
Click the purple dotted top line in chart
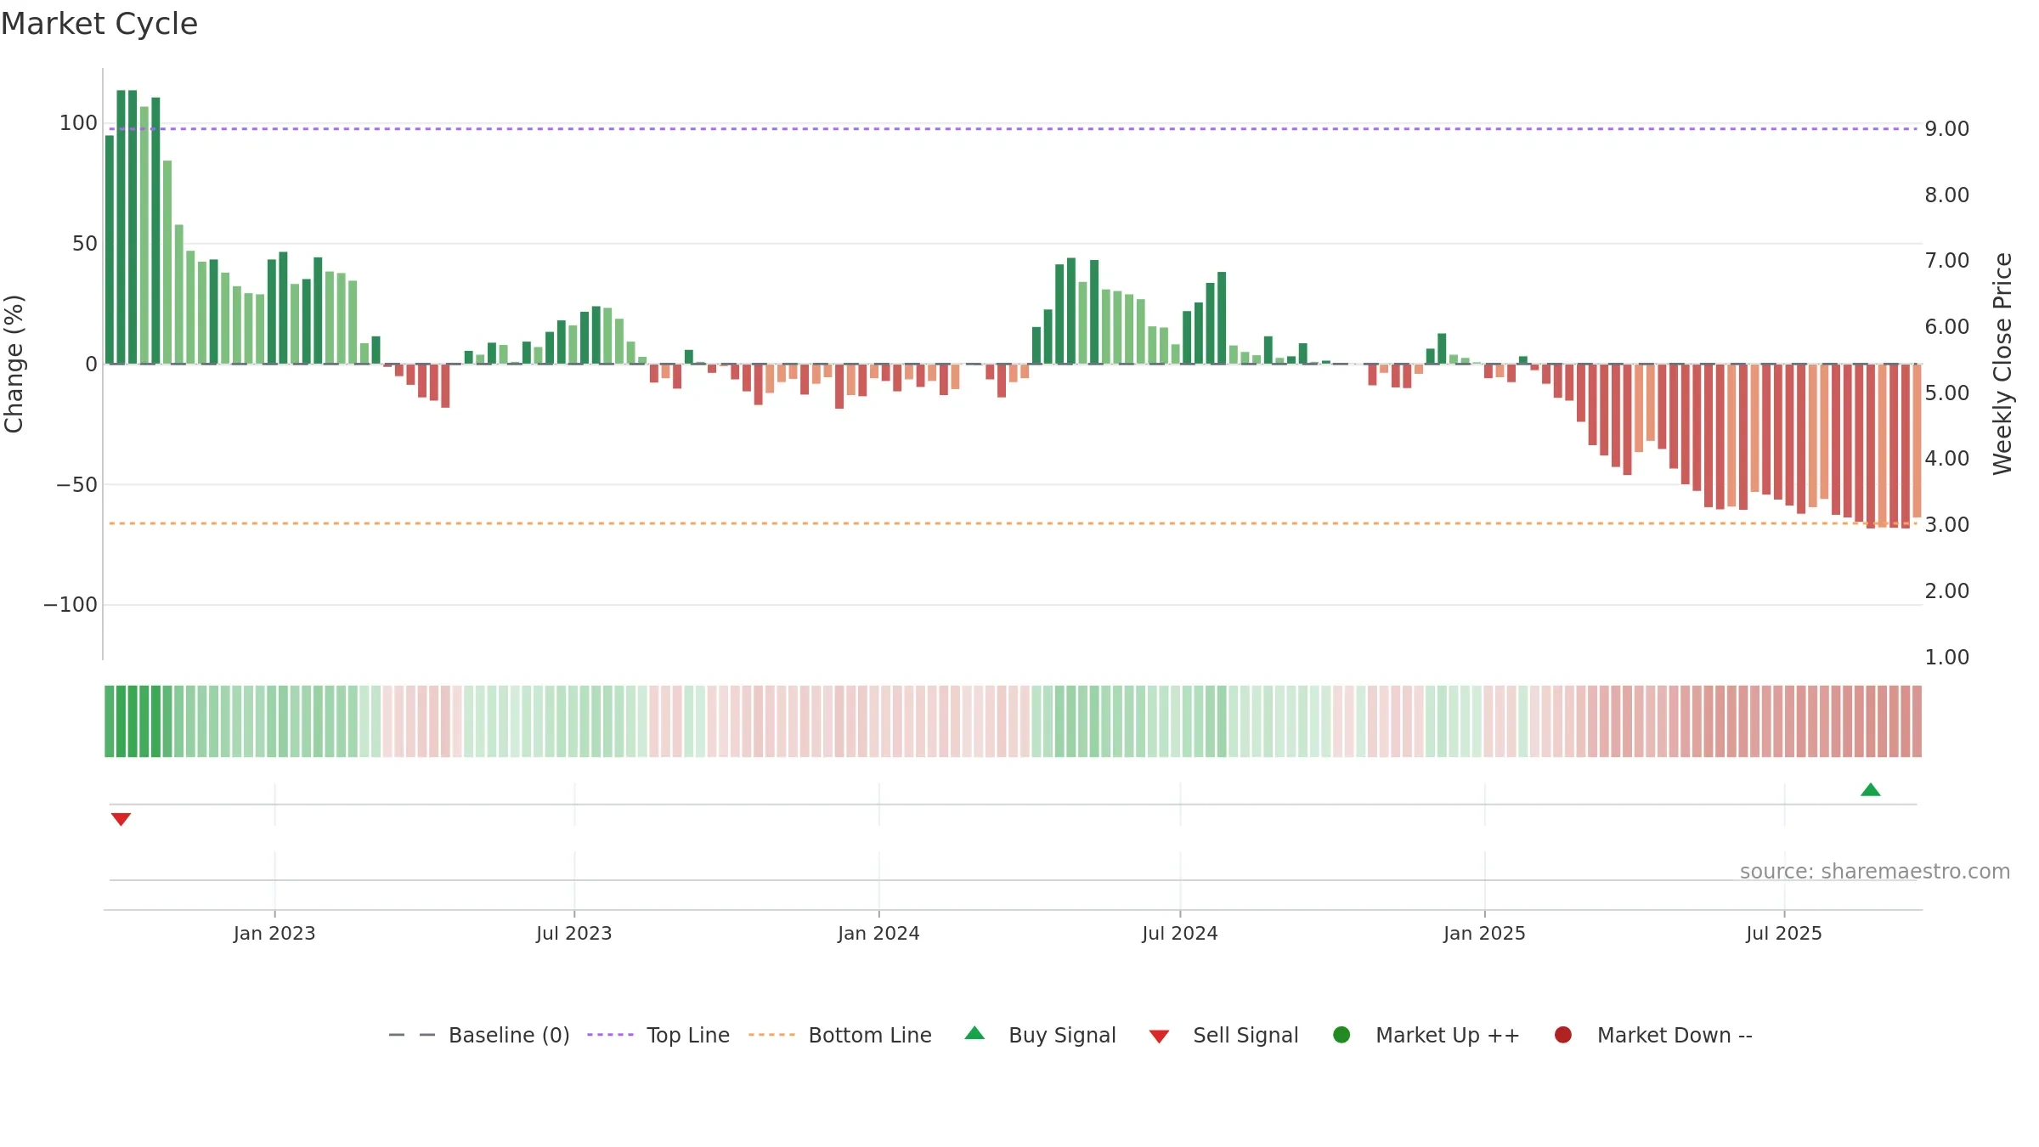pos(1011,129)
